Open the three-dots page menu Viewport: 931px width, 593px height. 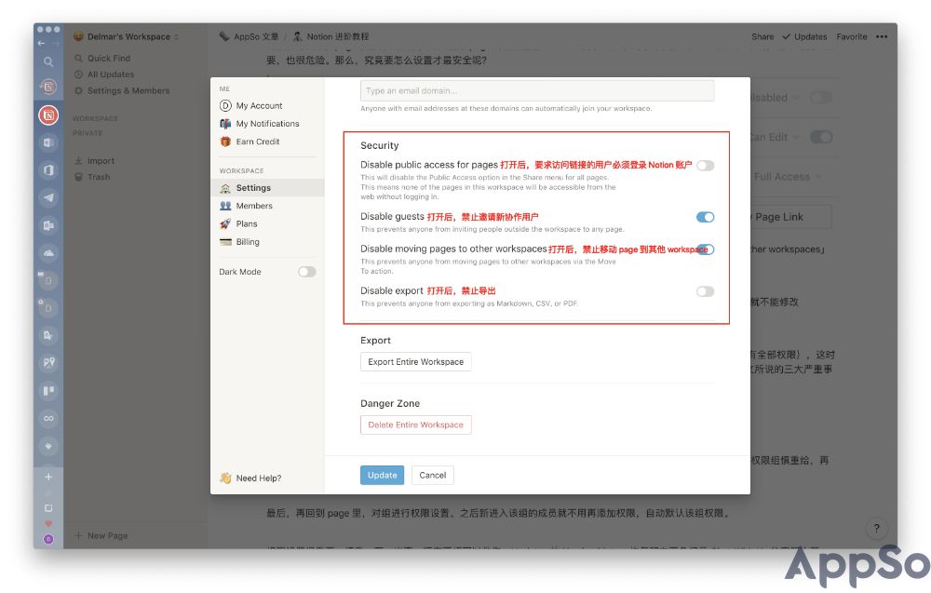point(882,37)
